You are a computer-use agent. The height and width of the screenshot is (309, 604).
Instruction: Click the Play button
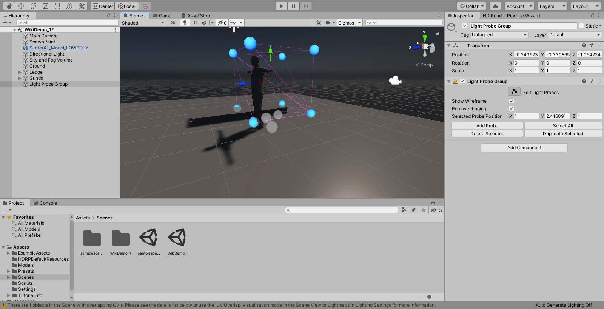tap(281, 6)
